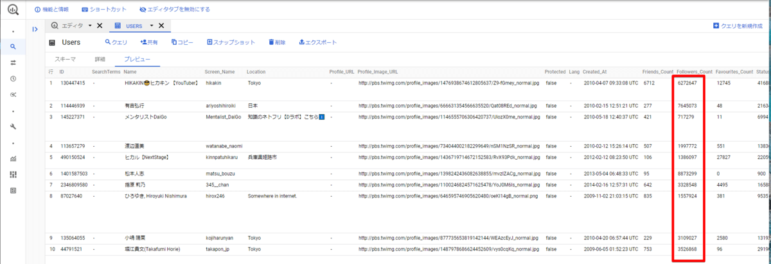Click エクスポート export button
771x264 pixels.
317,42
